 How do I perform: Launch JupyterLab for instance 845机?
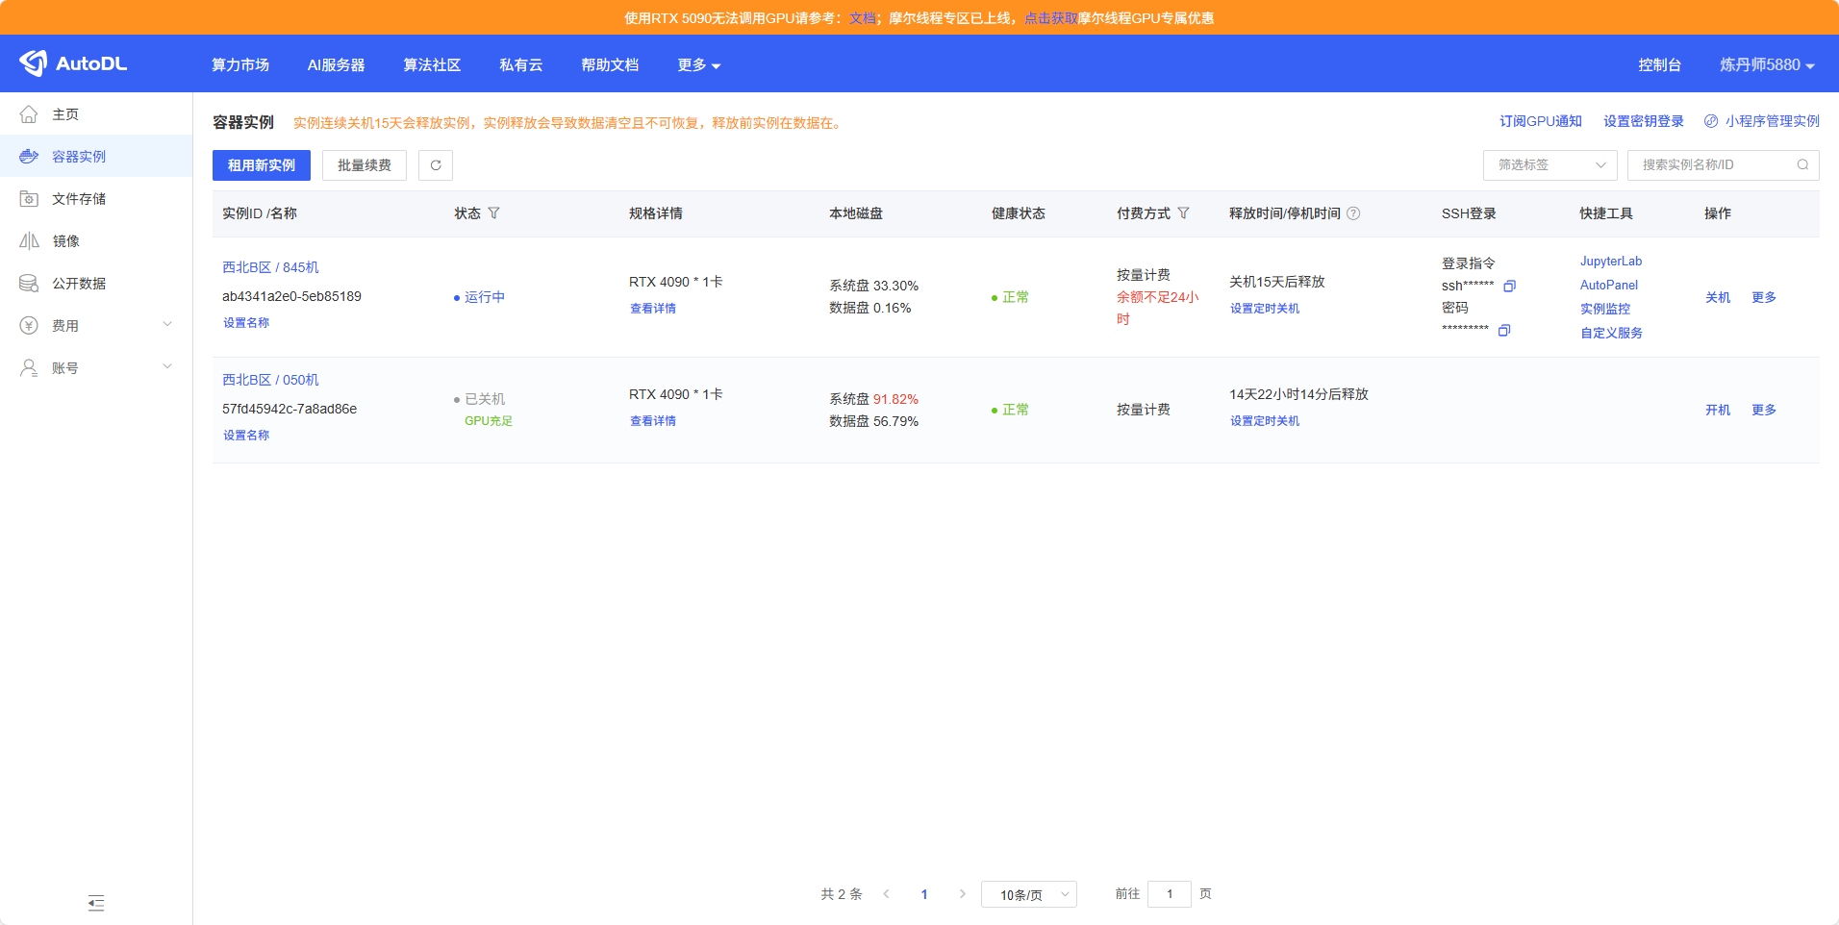[x=1610, y=261]
